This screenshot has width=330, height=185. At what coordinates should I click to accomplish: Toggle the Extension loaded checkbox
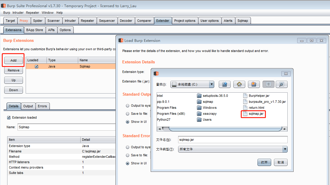pyautogui.click(x=9, y=117)
